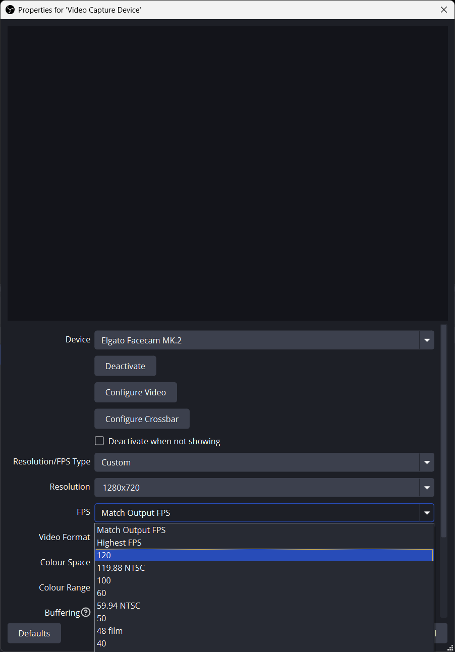The width and height of the screenshot is (455, 652).
Task: Open Configure Video settings
Action: point(135,392)
